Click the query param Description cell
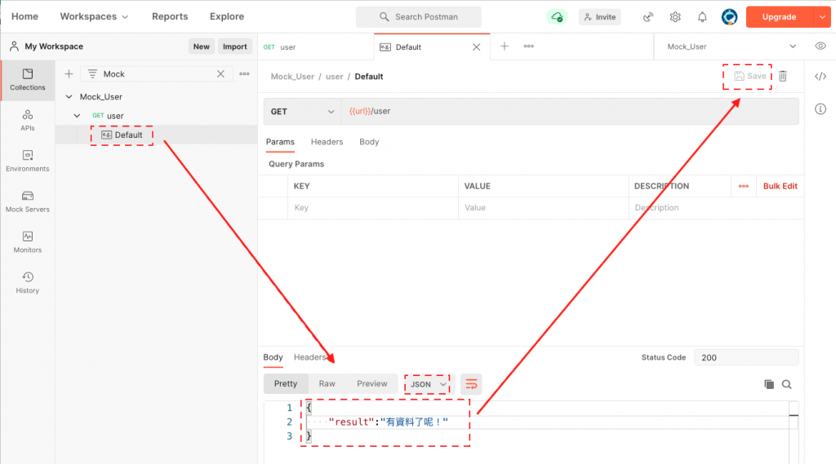836x464 pixels. [x=716, y=208]
